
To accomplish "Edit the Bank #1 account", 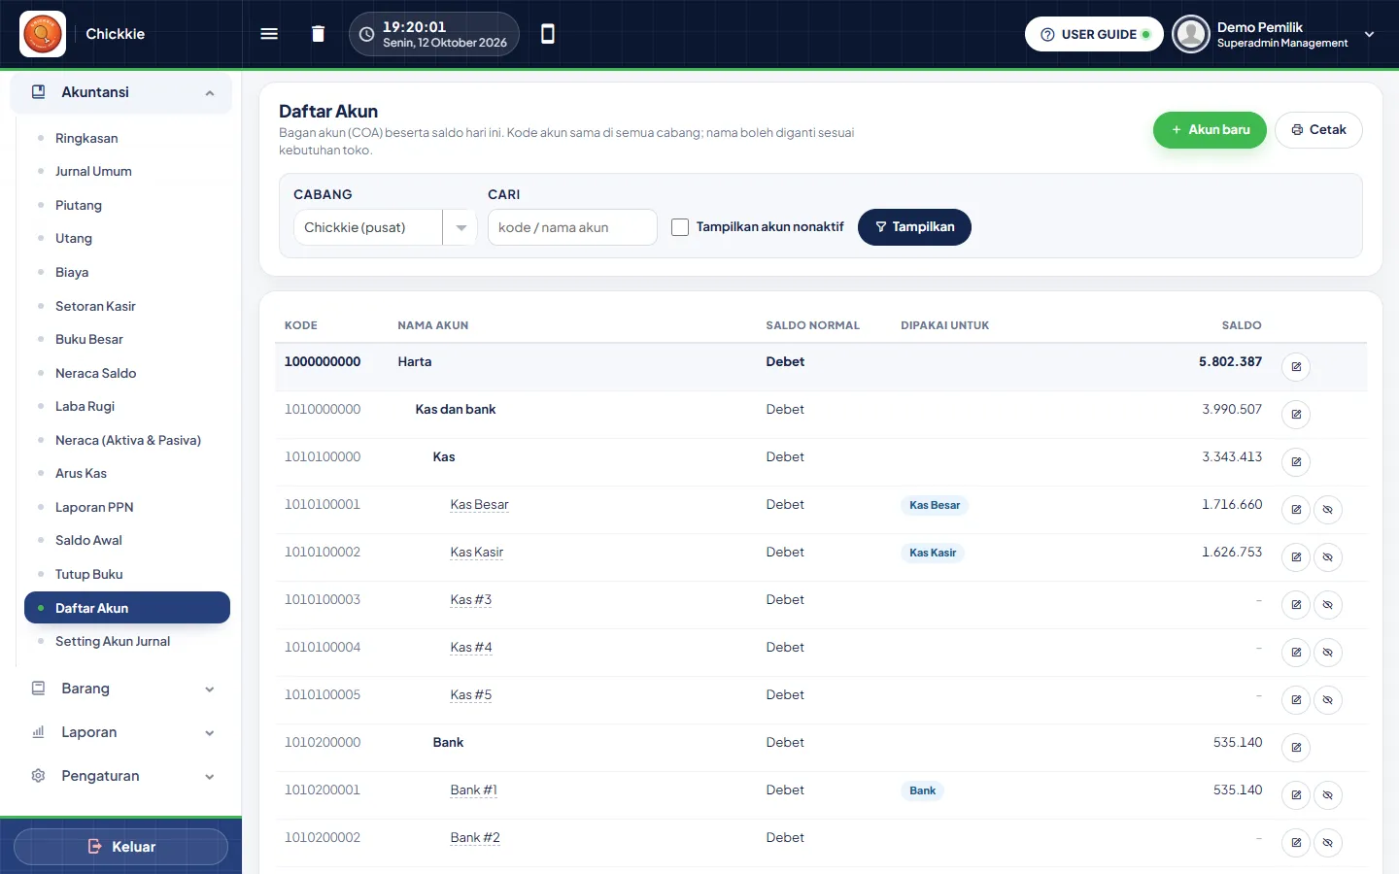I will coord(1296,795).
